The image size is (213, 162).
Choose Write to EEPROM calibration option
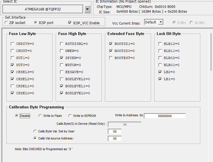click(x=70, y=116)
